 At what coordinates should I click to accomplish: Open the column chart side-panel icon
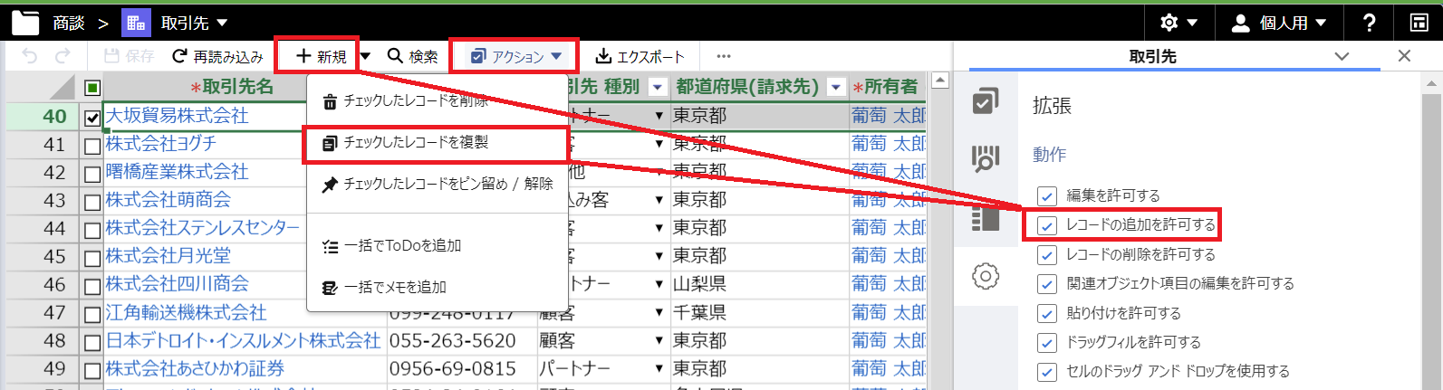[x=986, y=158]
